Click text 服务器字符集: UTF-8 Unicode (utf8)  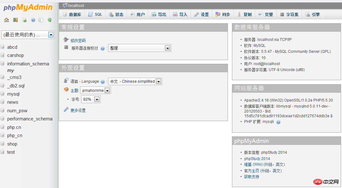click(274, 70)
